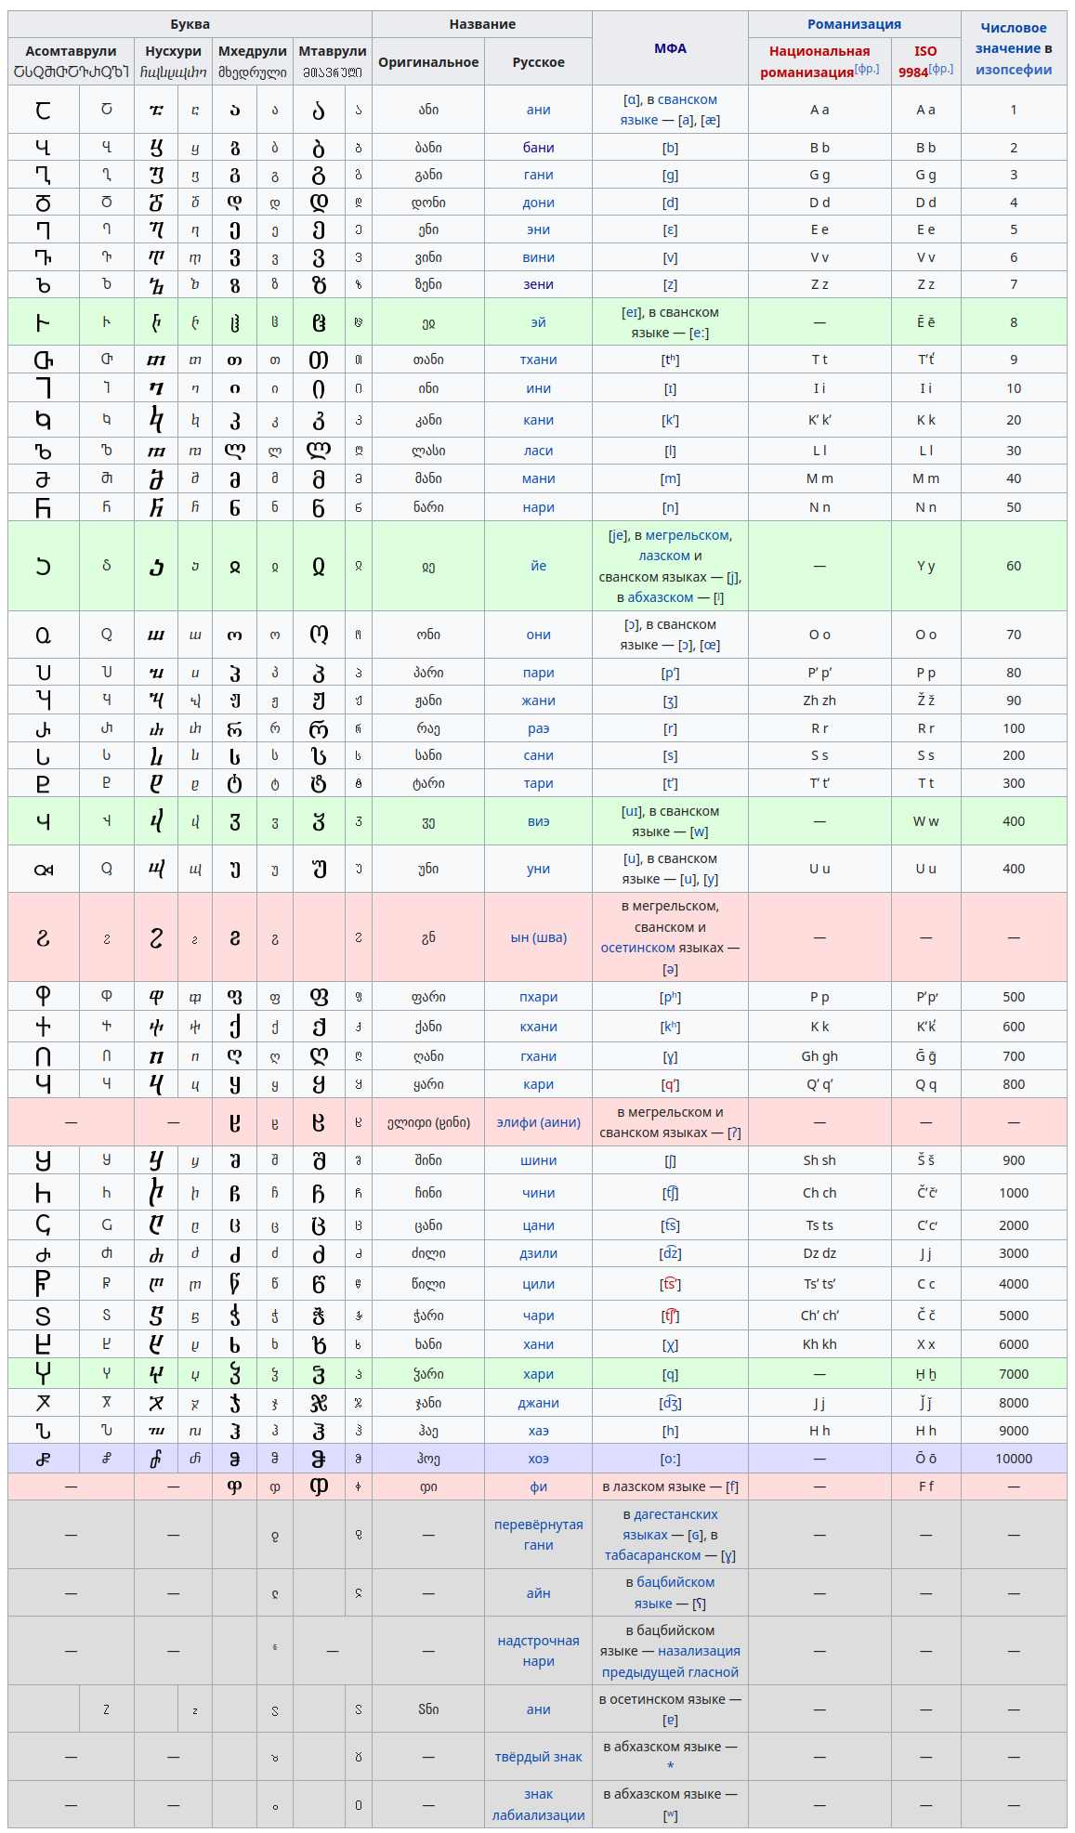The width and height of the screenshot is (1075, 1833).
Task: Click the Мтаврули column header
Action: [x=333, y=61]
